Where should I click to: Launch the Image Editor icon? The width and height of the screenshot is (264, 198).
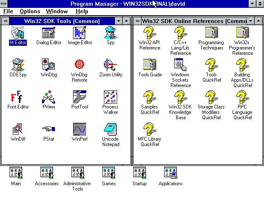(80, 33)
